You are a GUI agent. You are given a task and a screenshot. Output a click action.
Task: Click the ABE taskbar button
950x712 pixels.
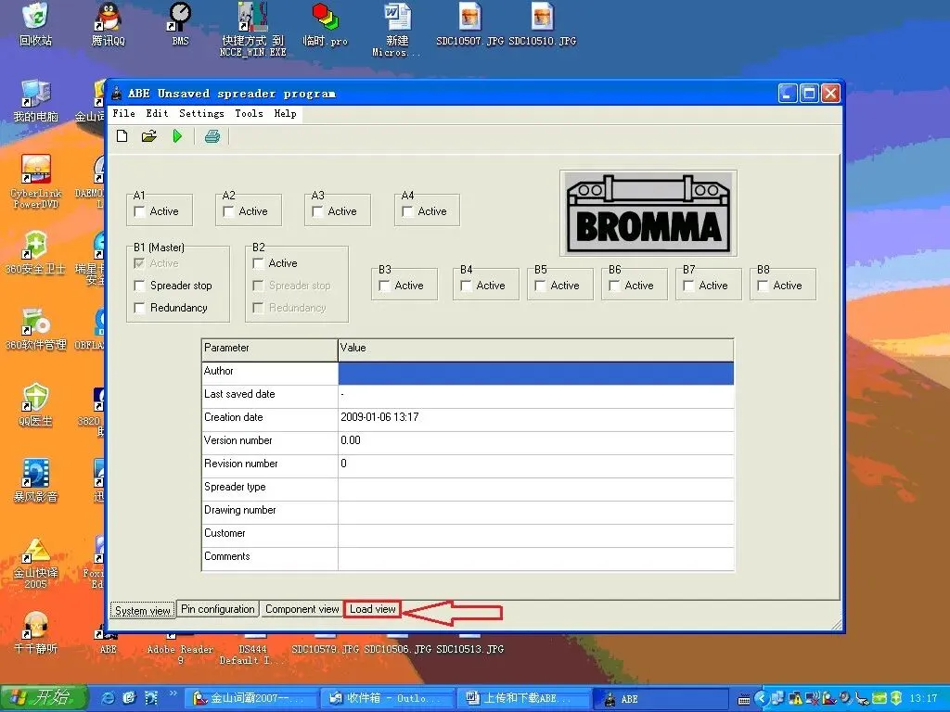pos(660,699)
